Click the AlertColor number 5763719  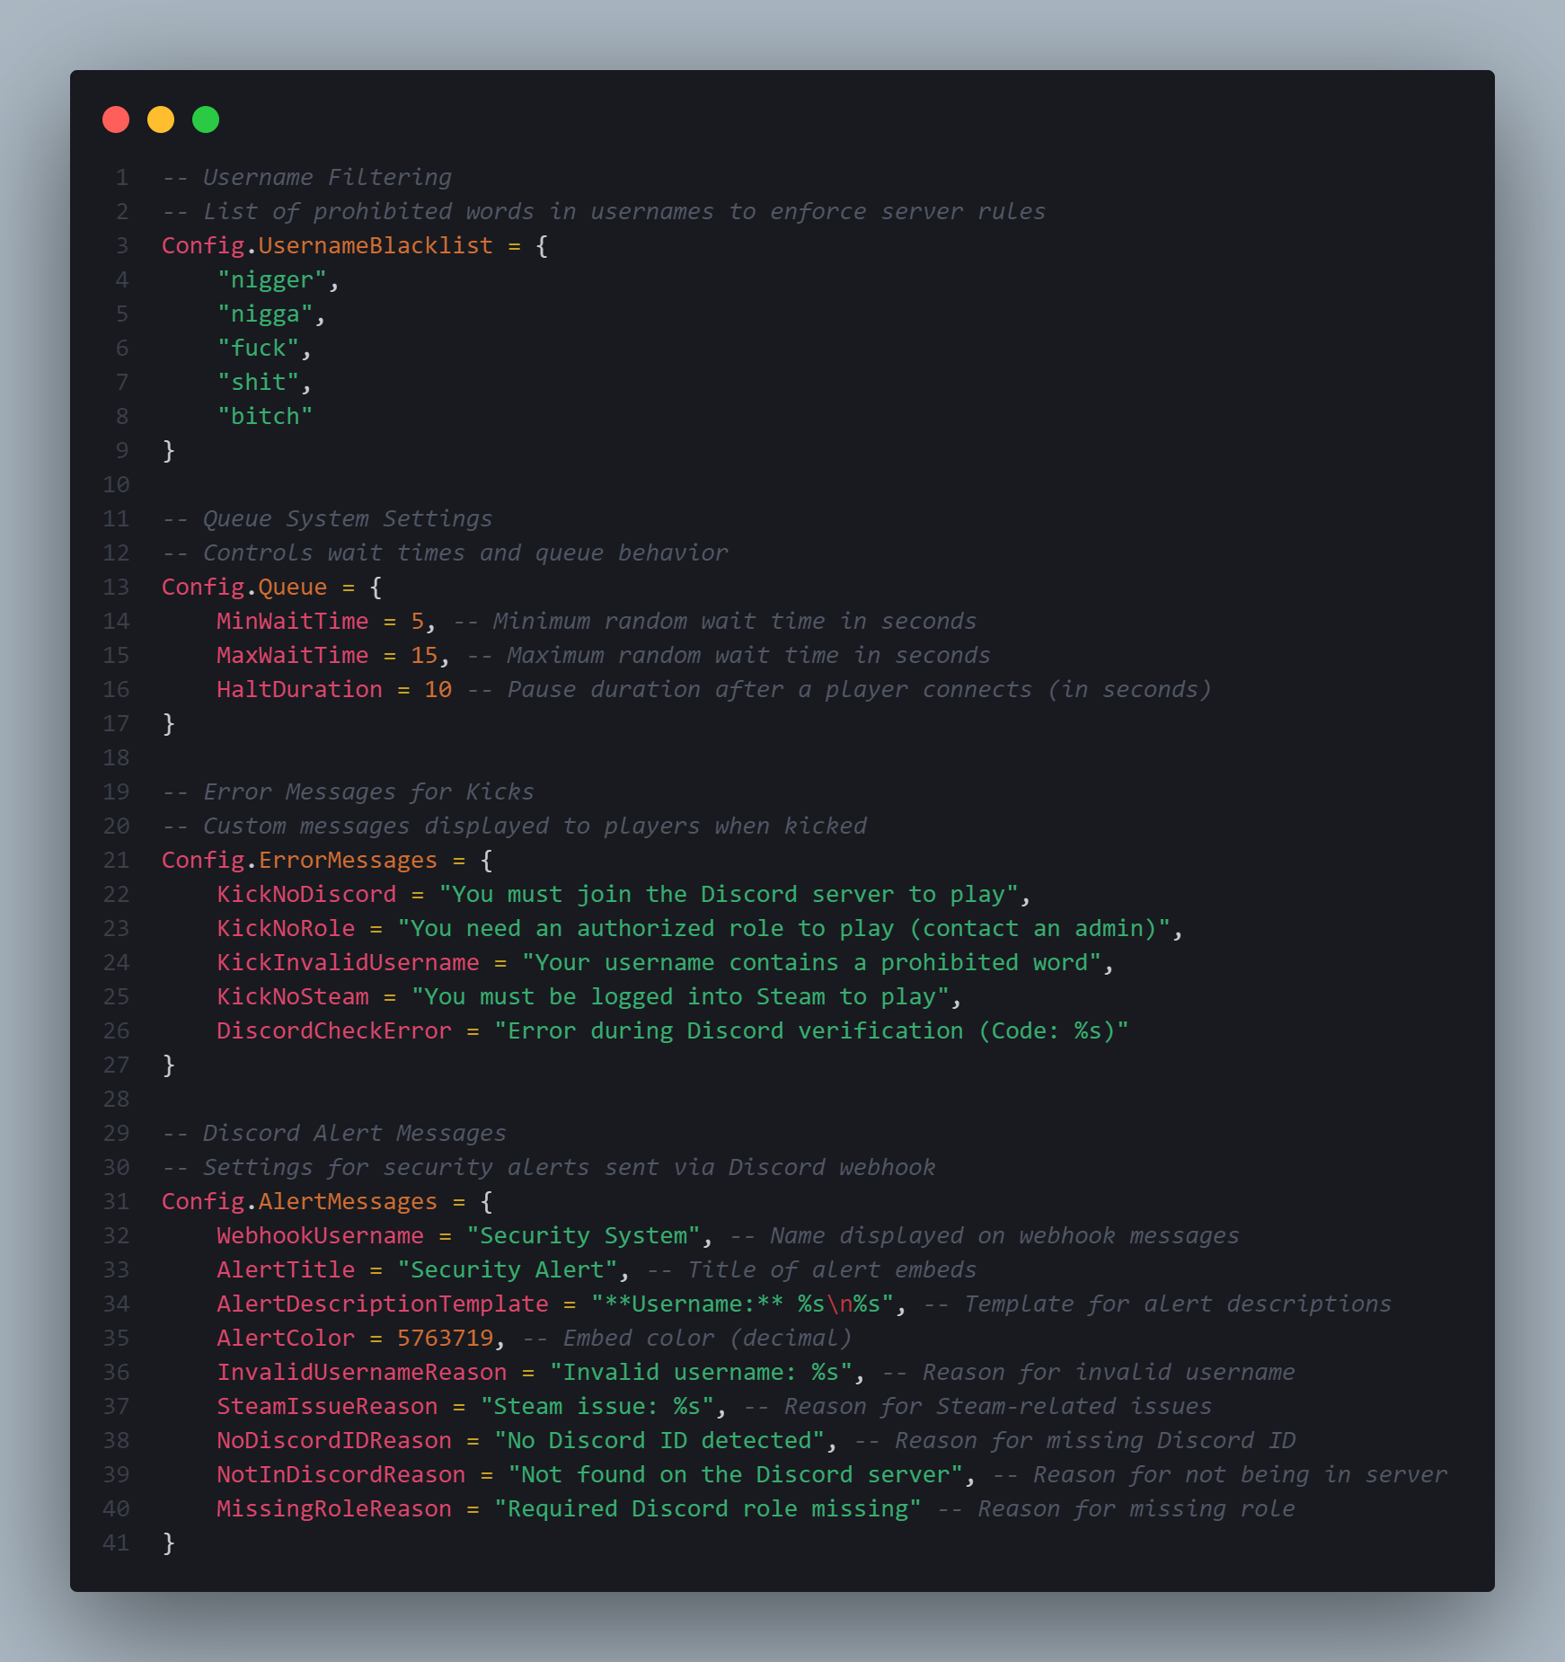445,1339
